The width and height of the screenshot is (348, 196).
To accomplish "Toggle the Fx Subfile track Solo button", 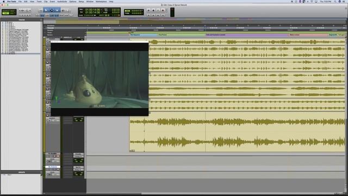I will (x=54, y=156).
